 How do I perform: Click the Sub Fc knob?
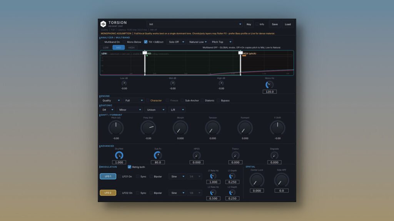[157, 155]
